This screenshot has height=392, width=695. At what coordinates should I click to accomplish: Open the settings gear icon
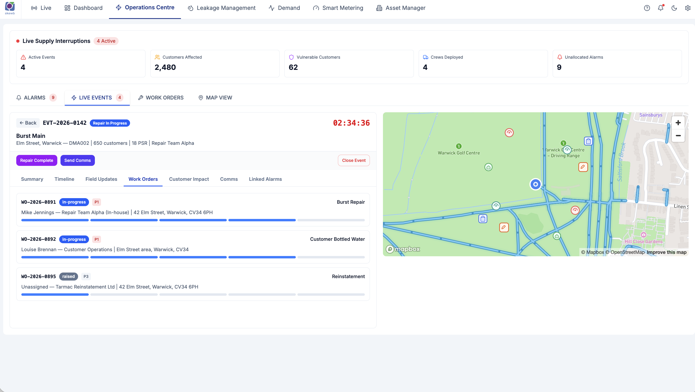[688, 8]
